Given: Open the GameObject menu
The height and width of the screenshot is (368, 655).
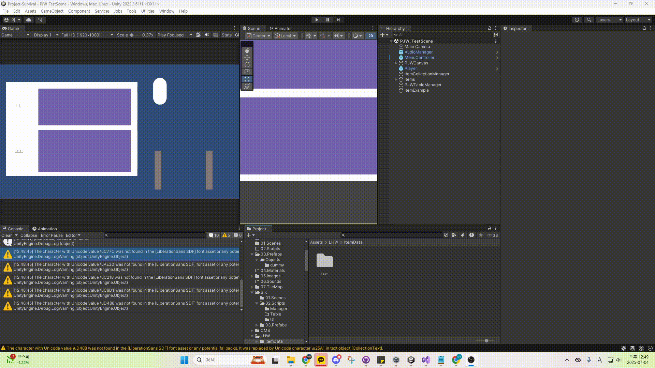Looking at the screenshot, I should [x=52, y=11].
